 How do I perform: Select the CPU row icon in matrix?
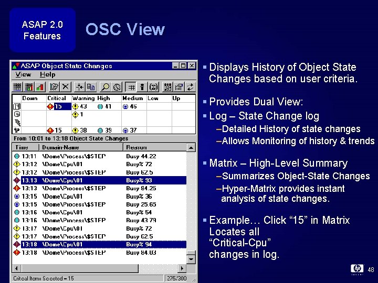pyautogui.click(x=17, y=106)
